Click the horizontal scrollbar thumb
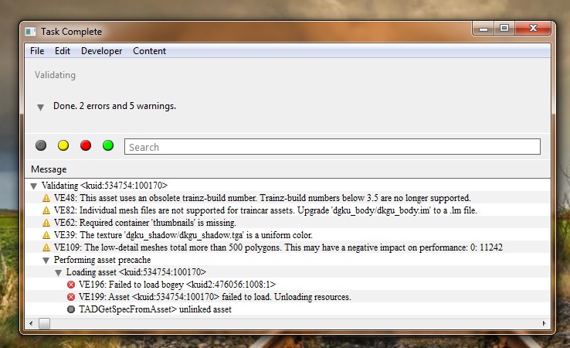The image size is (570, 348). coord(44,323)
